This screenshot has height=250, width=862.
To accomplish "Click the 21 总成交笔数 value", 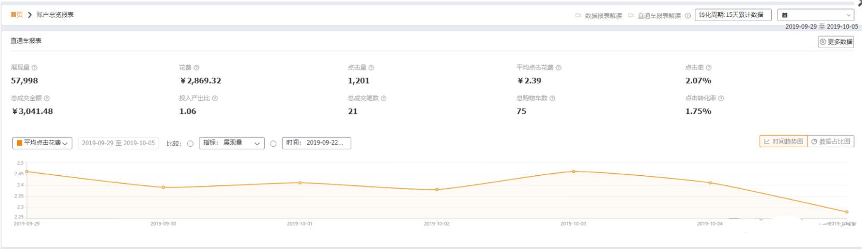I will click(353, 111).
